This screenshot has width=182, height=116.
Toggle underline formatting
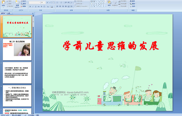[36, 6]
